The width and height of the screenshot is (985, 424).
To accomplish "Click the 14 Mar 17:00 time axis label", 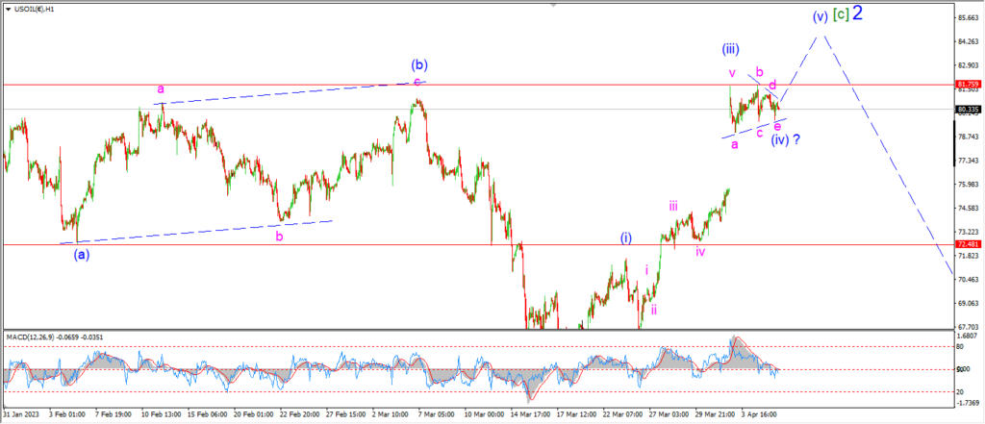I will click(530, 415).
